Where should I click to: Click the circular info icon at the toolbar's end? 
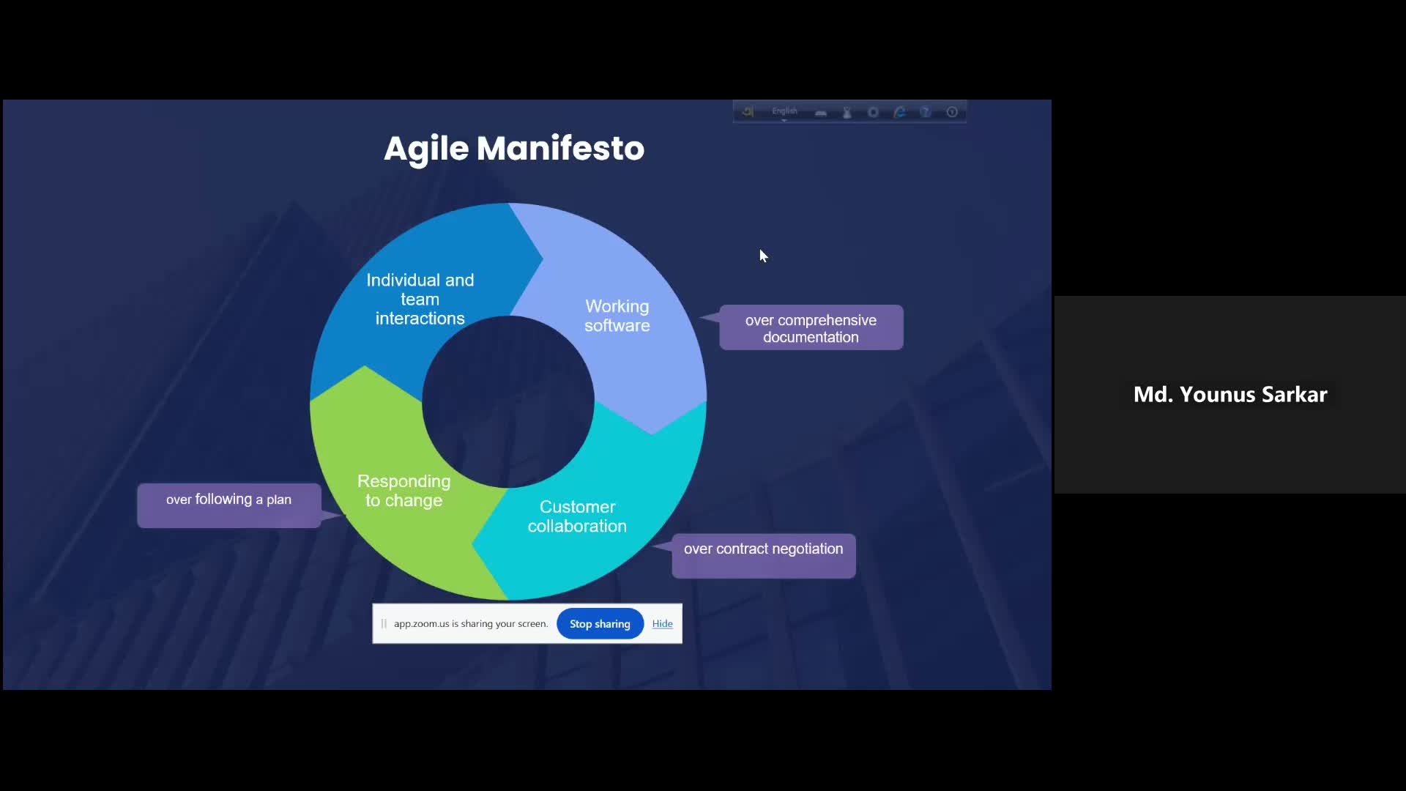[952, 113]
